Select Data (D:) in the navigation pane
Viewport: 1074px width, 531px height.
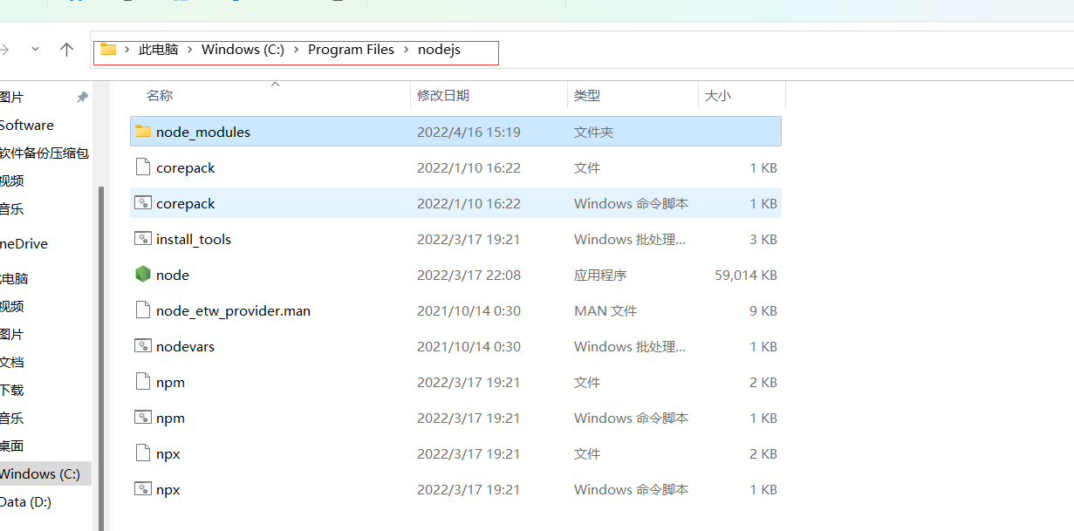click(25, 501)
